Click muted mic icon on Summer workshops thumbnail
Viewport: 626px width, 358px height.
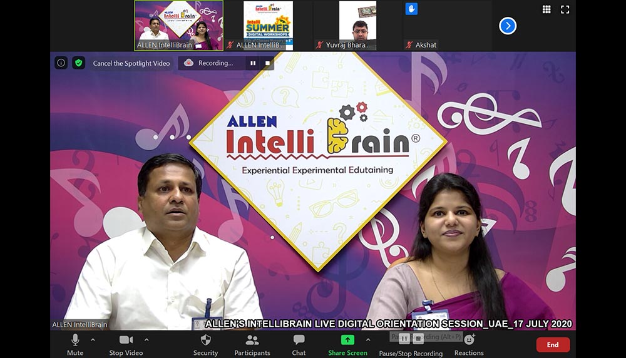tap(230, 45)
